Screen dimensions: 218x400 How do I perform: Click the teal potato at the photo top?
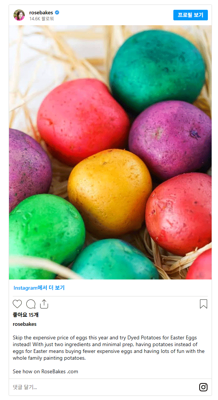point(158,70)
